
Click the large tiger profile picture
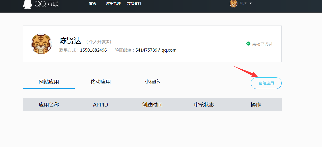(x=41, y=44)
